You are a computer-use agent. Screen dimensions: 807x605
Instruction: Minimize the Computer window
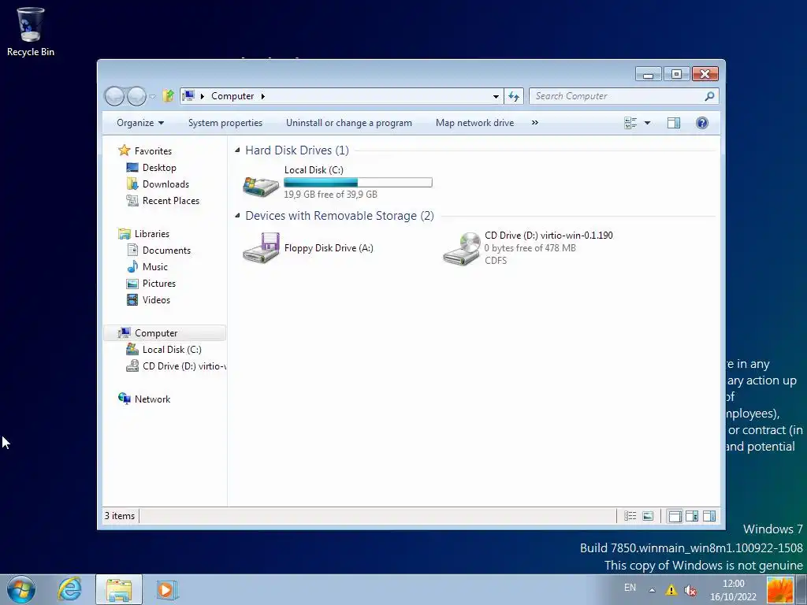click(x=649, y=75)
